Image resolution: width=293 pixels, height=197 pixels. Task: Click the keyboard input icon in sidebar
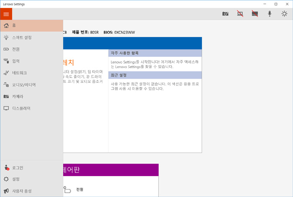(6, 61)
